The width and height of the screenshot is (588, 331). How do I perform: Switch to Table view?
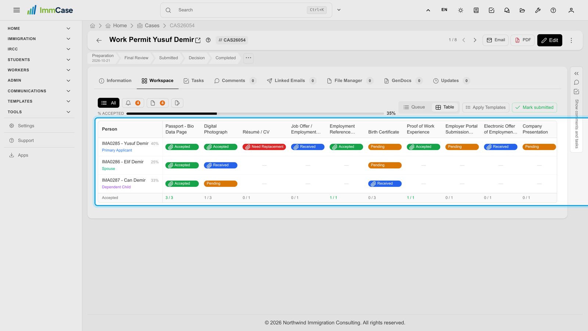tap(445, 107)
